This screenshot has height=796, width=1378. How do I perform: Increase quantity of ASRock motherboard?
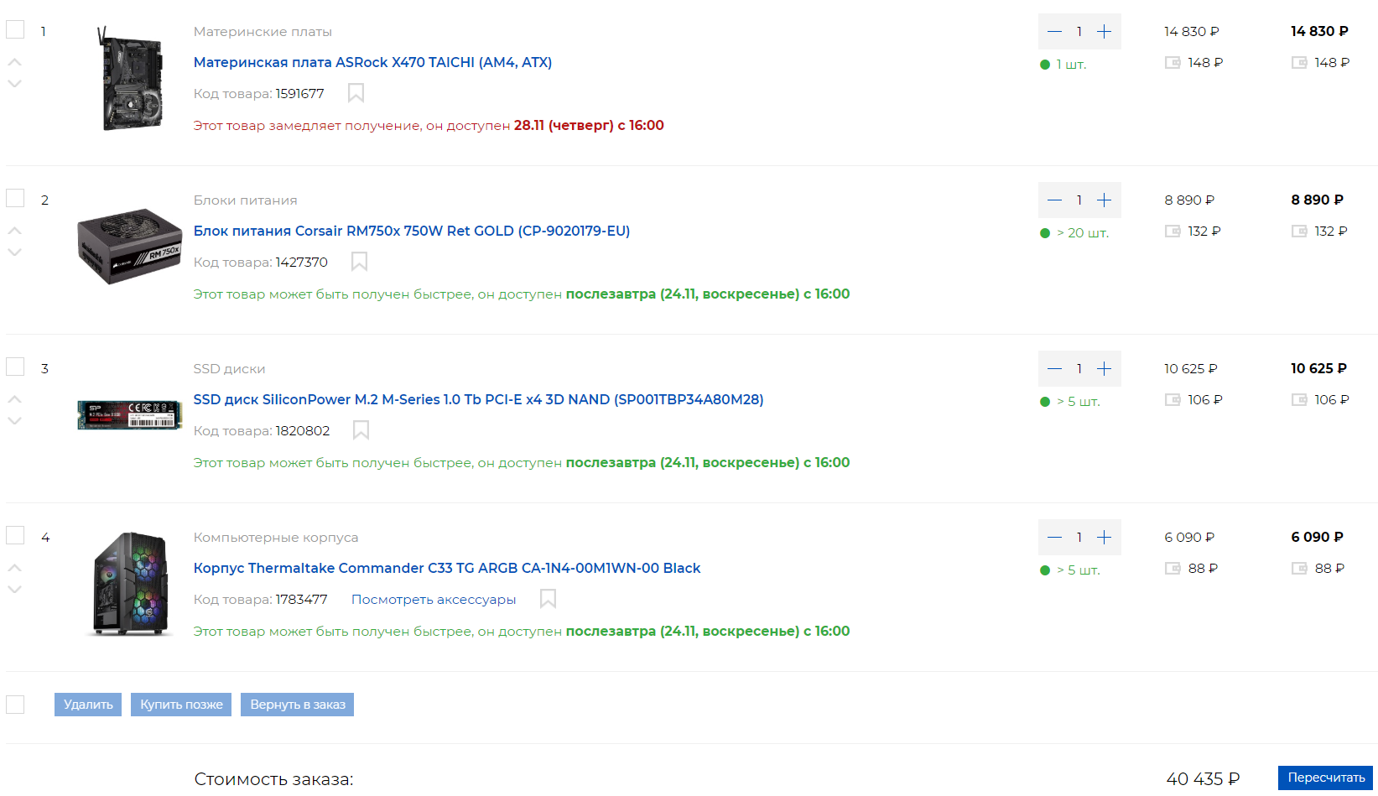pyautogui.click(x=1105, y=32)
